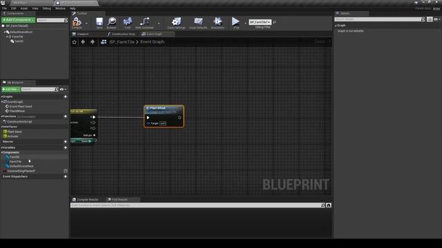Select ConstructionScript function
This screenshot has width=442, height=248.
point(19,121)
